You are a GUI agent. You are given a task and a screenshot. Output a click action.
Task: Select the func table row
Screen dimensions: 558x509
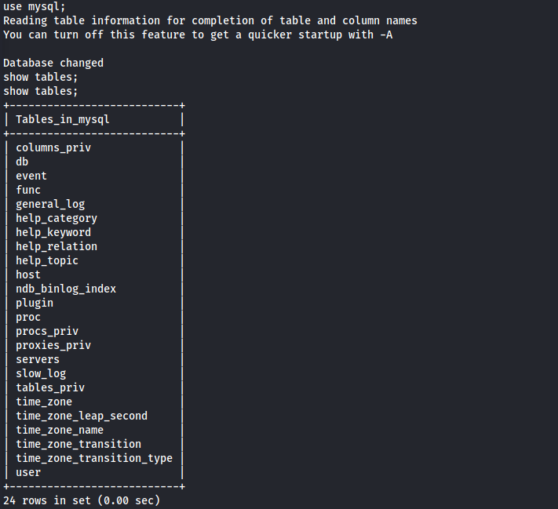click(x=28, y=190)
